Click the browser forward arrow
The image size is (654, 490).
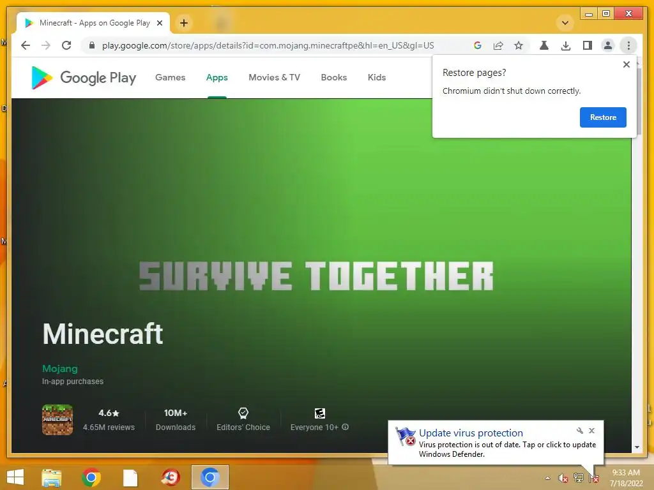46,45
